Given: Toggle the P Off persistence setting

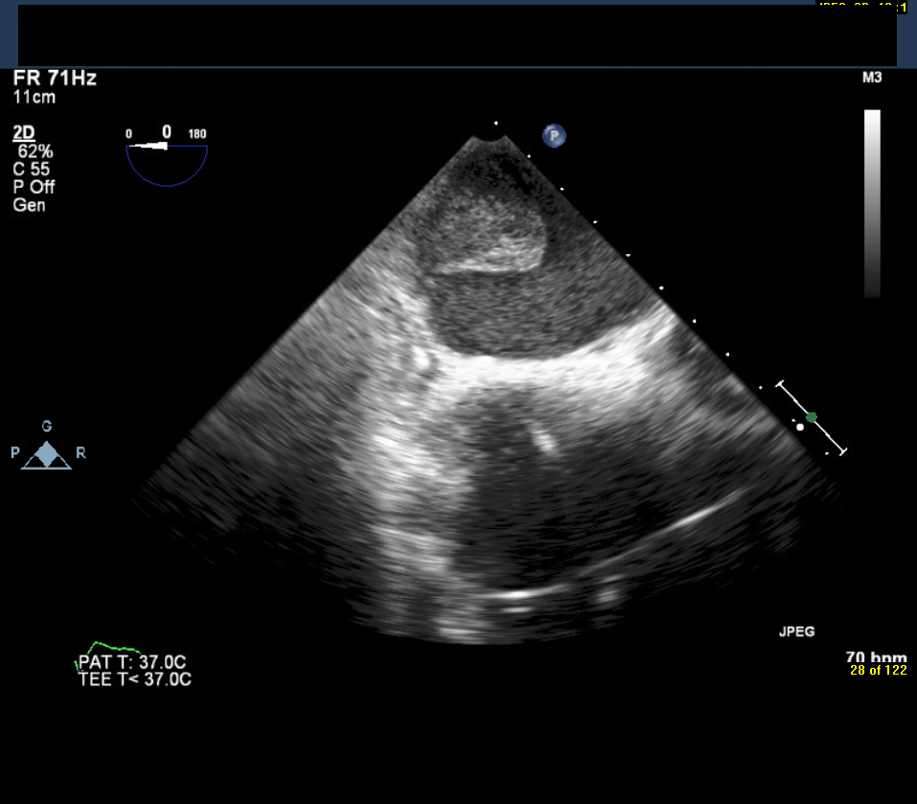Looking at the screenshot, I should click(34, 188).
